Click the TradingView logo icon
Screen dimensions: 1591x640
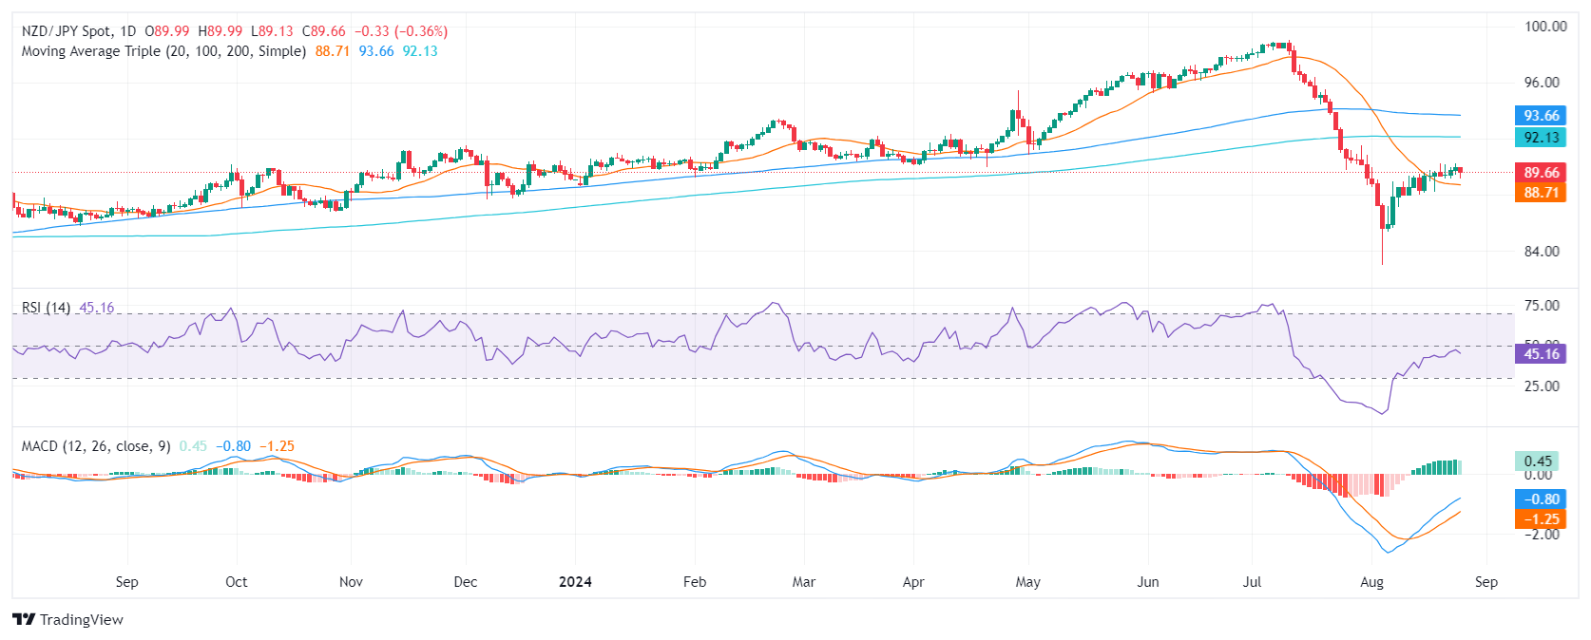(x=24, y=619)
